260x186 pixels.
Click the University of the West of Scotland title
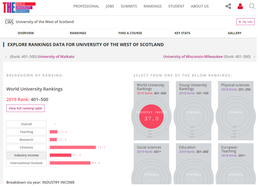click(45, 22)
